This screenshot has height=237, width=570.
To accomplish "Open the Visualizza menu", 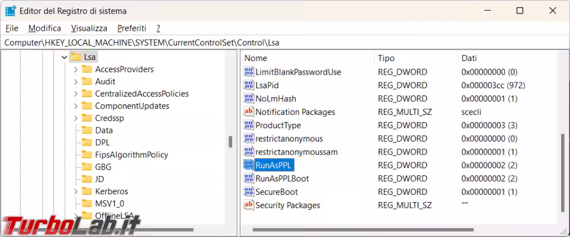I will point(89,28).
